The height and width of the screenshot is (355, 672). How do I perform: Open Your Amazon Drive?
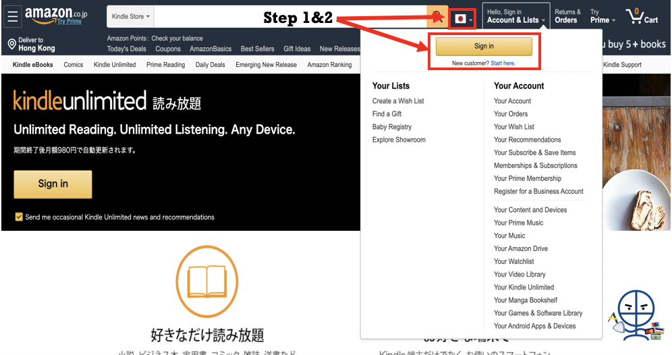(x=520, y=248)
